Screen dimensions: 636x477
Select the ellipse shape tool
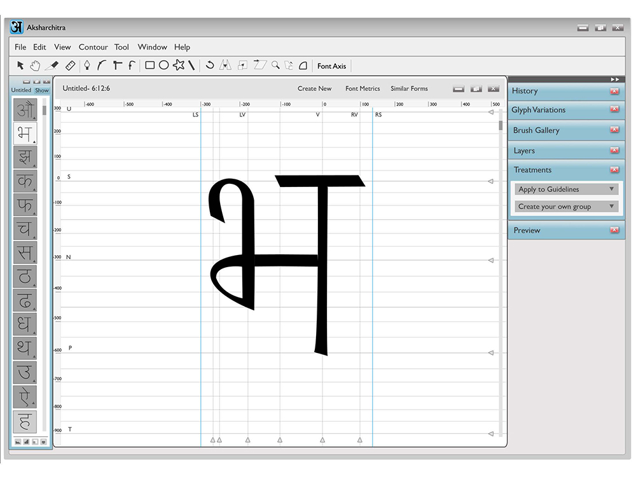pyautogui.click(x=164, y=66)
